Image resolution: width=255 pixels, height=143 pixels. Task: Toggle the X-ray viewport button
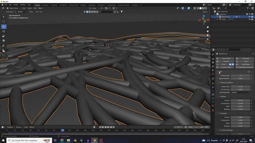(195, 8)
